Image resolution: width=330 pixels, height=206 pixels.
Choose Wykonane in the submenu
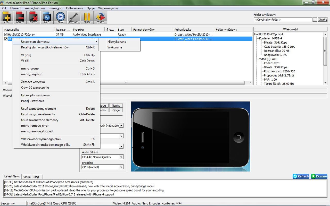click(119, 47)
